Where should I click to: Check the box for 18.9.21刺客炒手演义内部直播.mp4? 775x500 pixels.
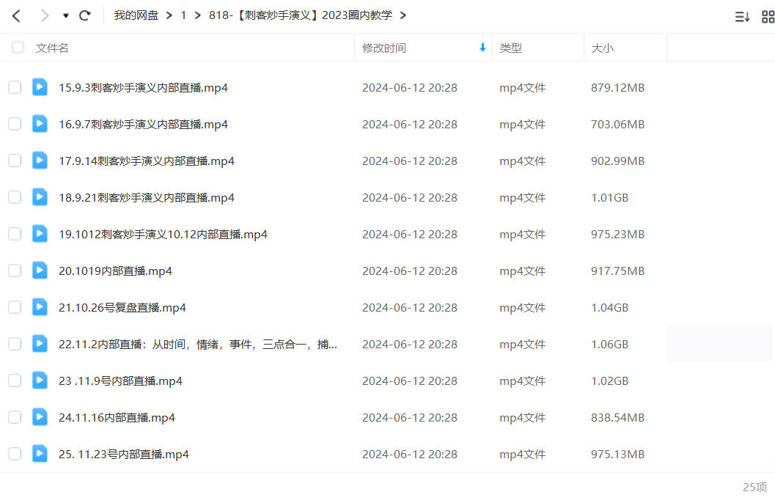coord(15,197)
